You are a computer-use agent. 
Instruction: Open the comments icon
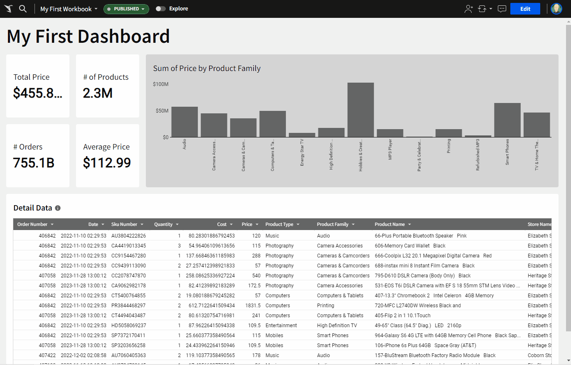(502, 9)
